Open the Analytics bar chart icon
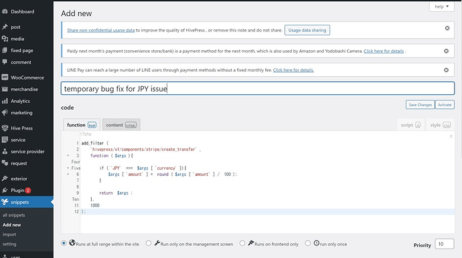The width and height of the screenshot is (462, 258). point(5,101)
